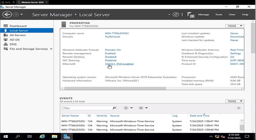
Task: Click computer name WIN-T7S6LDI53SJ link
Action: [117, 33]
